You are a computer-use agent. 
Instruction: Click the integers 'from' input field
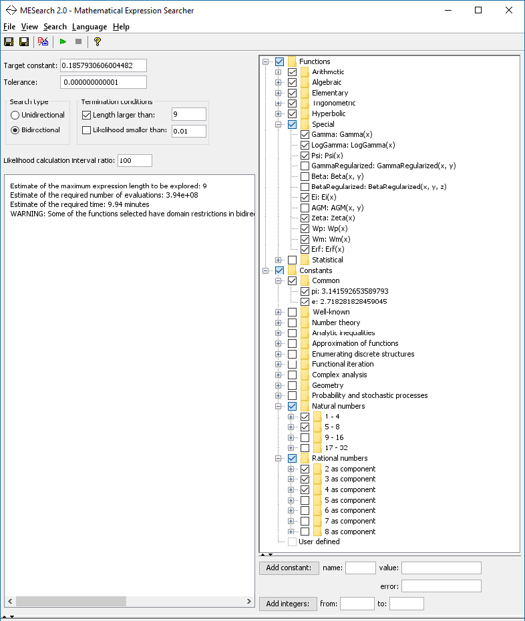[357, 604]
